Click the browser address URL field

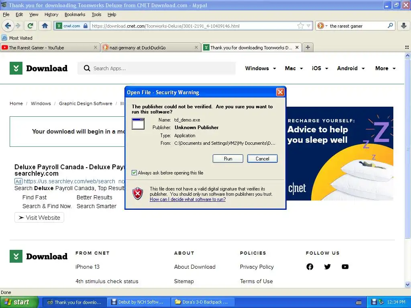click(x=193, y=26)
